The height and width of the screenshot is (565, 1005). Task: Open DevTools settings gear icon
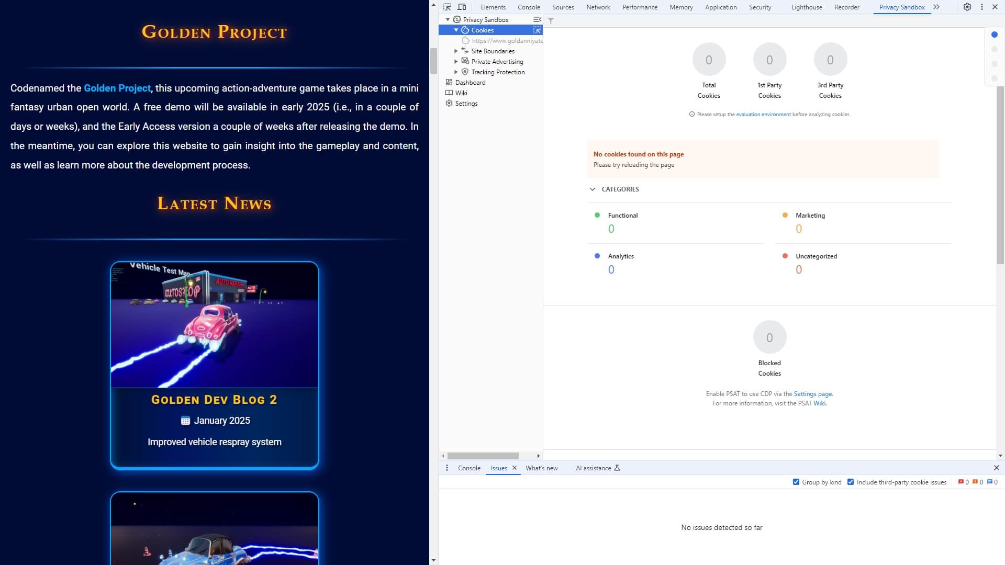(x=967, y=7)
